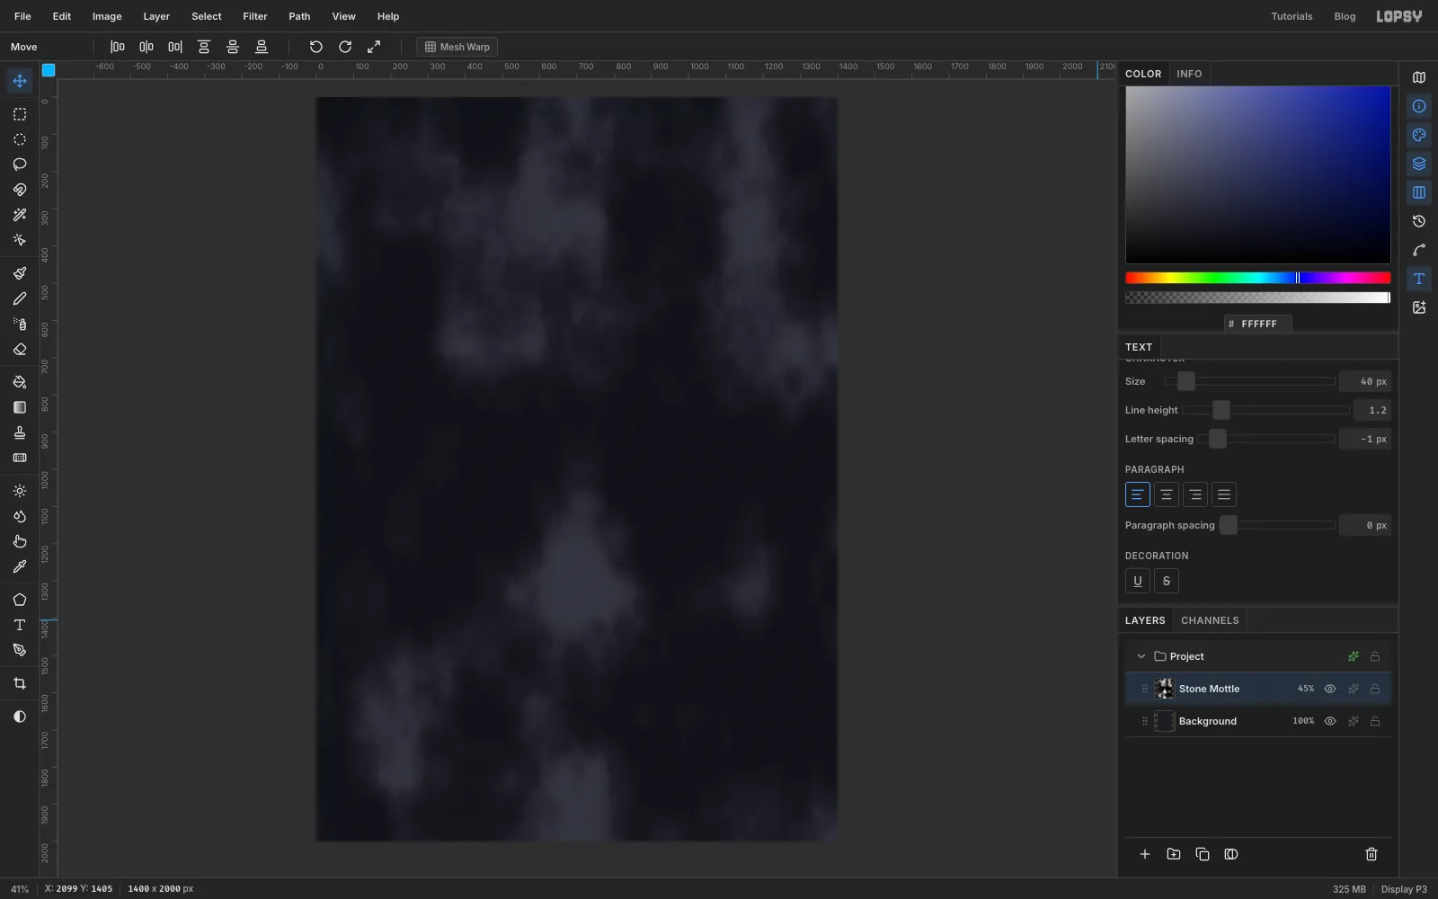Viewport: 1438px width, 899px height.
Task: Toggle strikethrough decoration
Action: (1166, 581)
